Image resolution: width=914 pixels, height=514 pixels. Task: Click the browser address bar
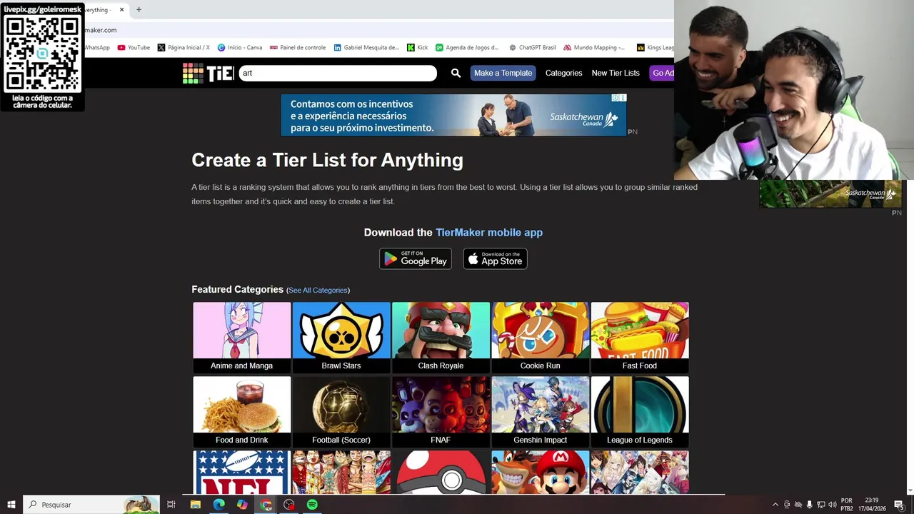378,30
